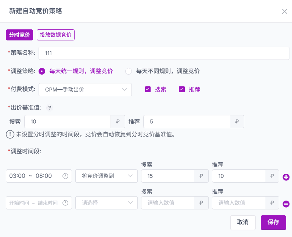Uncheck the 搜索 checkbox
This screenshot has width=292, height=237.
[148, 89]
